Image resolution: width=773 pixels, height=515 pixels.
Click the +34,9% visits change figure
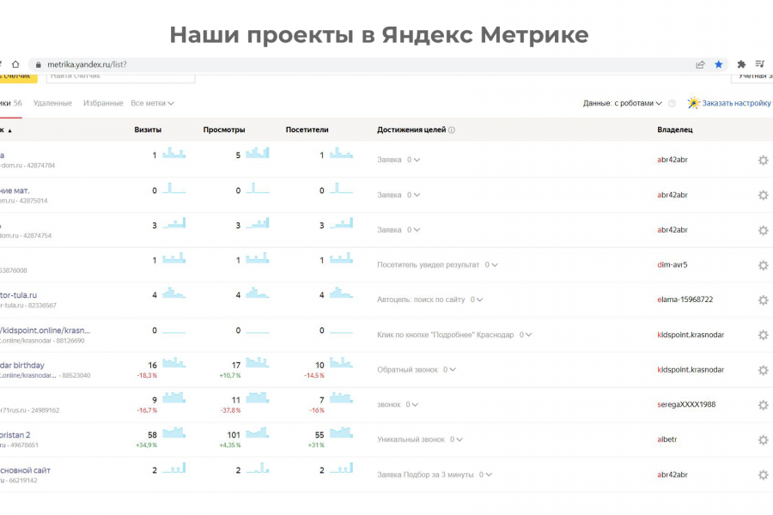146,445
